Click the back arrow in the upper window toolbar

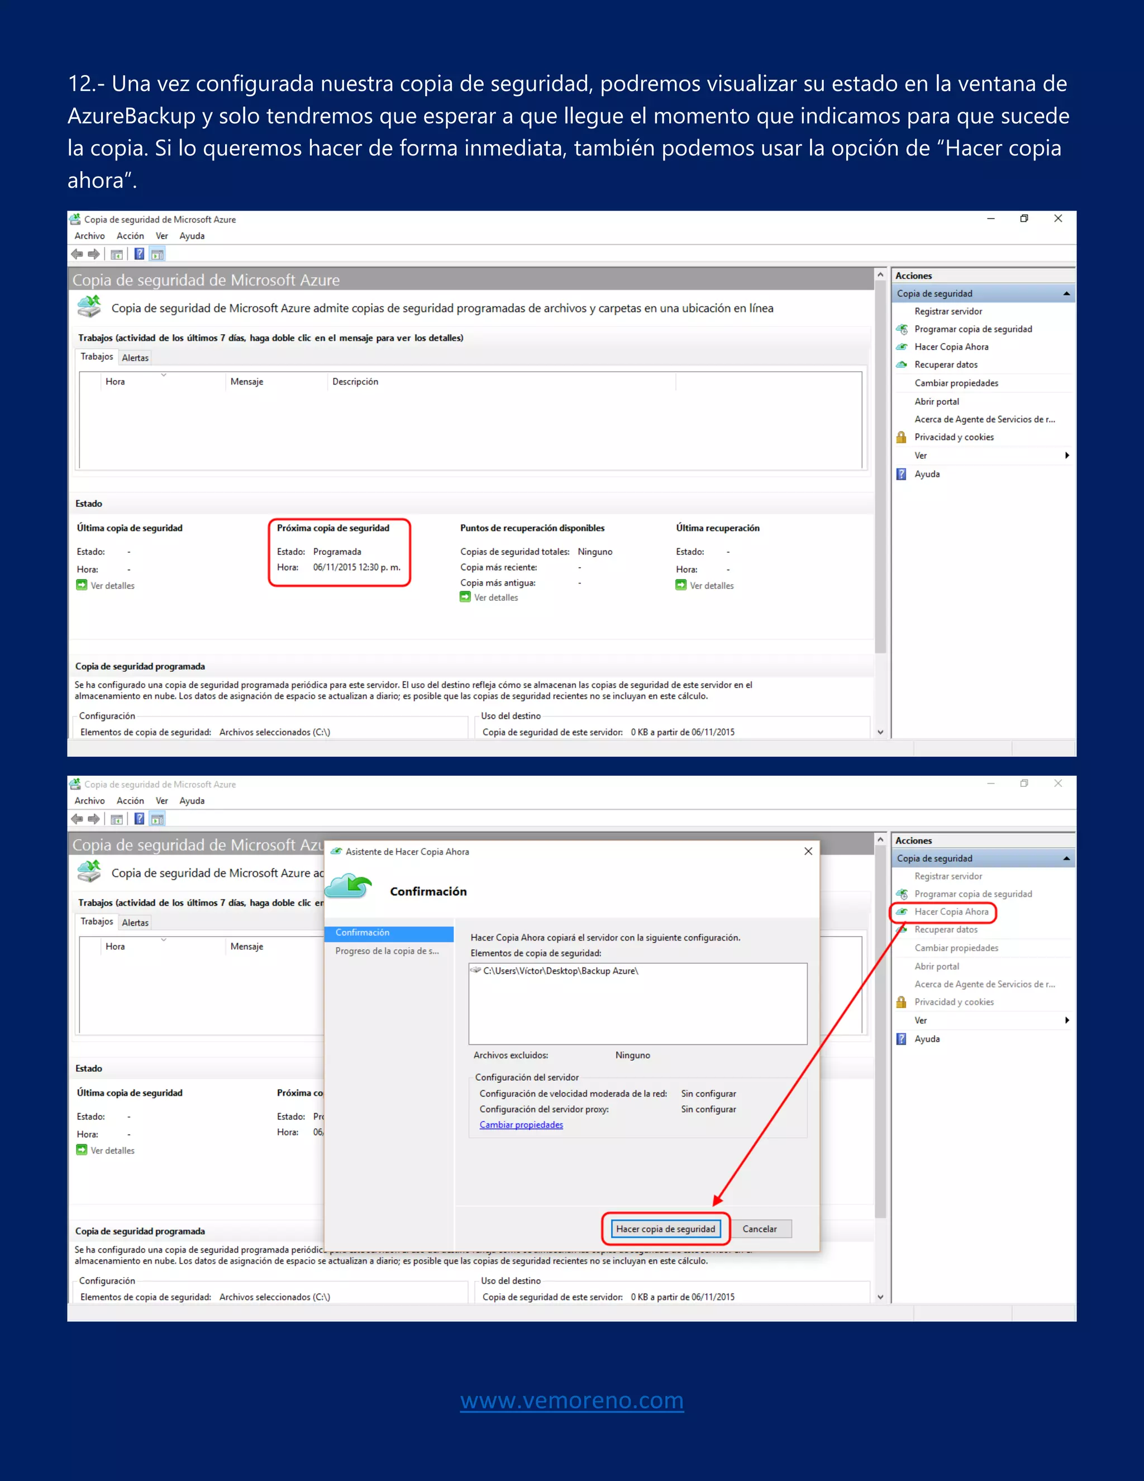[77, 254]
